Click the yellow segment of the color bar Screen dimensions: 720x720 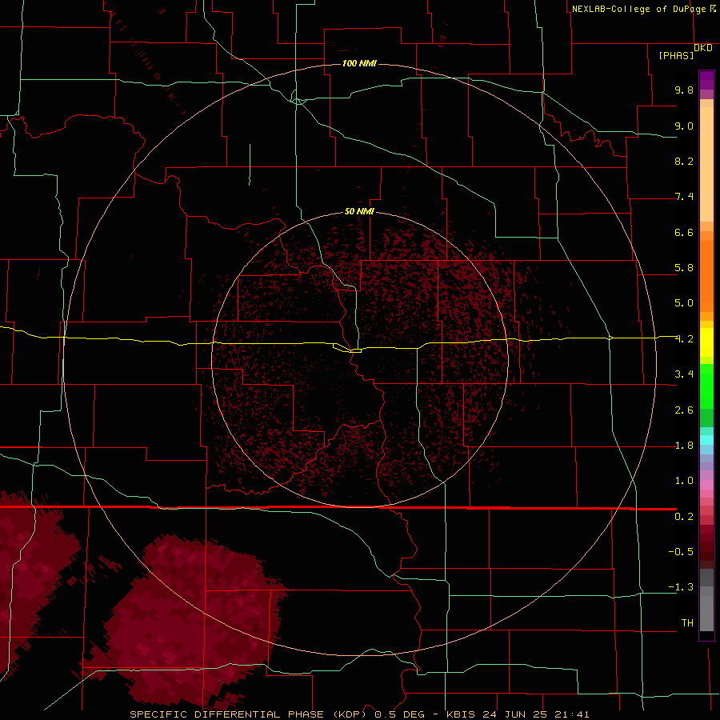tap(706, 342)
